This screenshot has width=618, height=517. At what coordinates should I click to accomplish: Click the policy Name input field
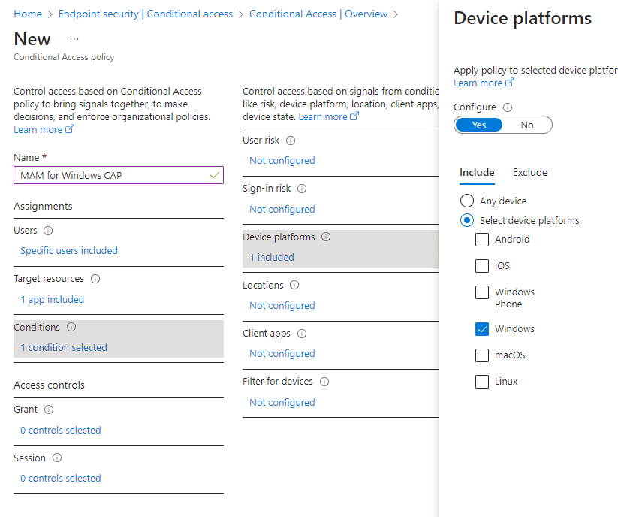click(113, 176)
